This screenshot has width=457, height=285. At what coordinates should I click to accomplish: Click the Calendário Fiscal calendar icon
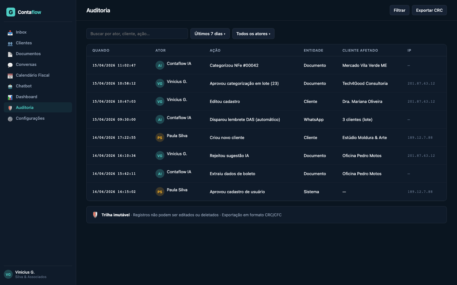[10, 76]
